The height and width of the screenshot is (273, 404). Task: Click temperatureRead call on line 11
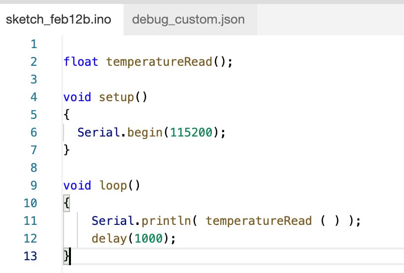pos(259,221)
